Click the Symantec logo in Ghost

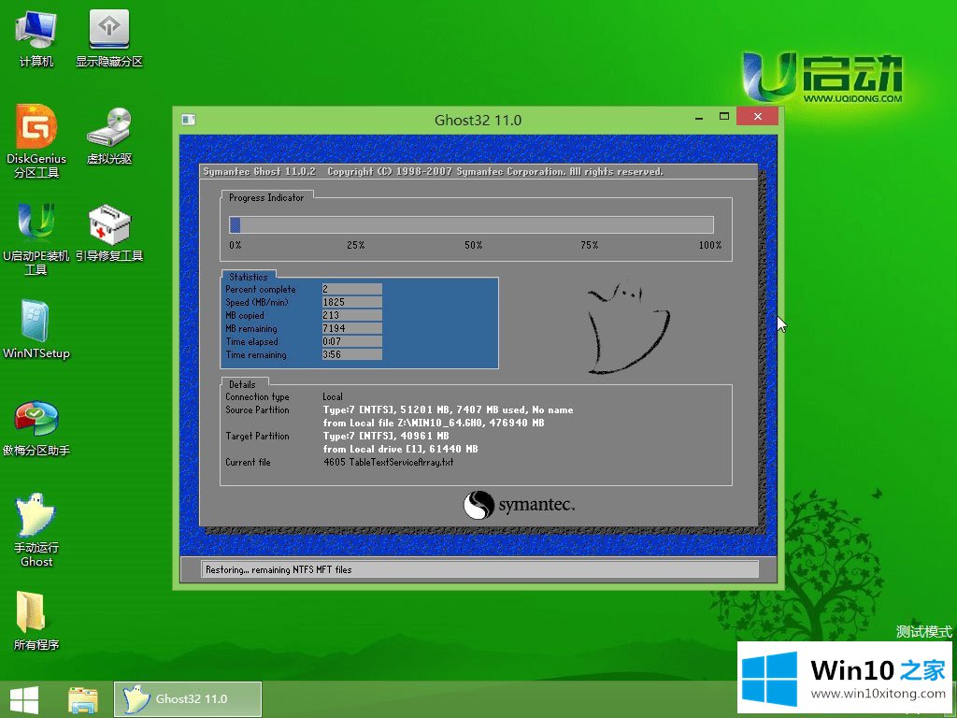pos(519,505)
